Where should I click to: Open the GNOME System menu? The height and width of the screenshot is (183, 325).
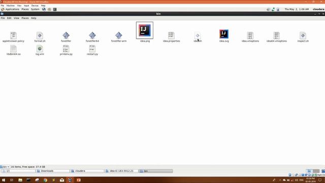[35, 9]
